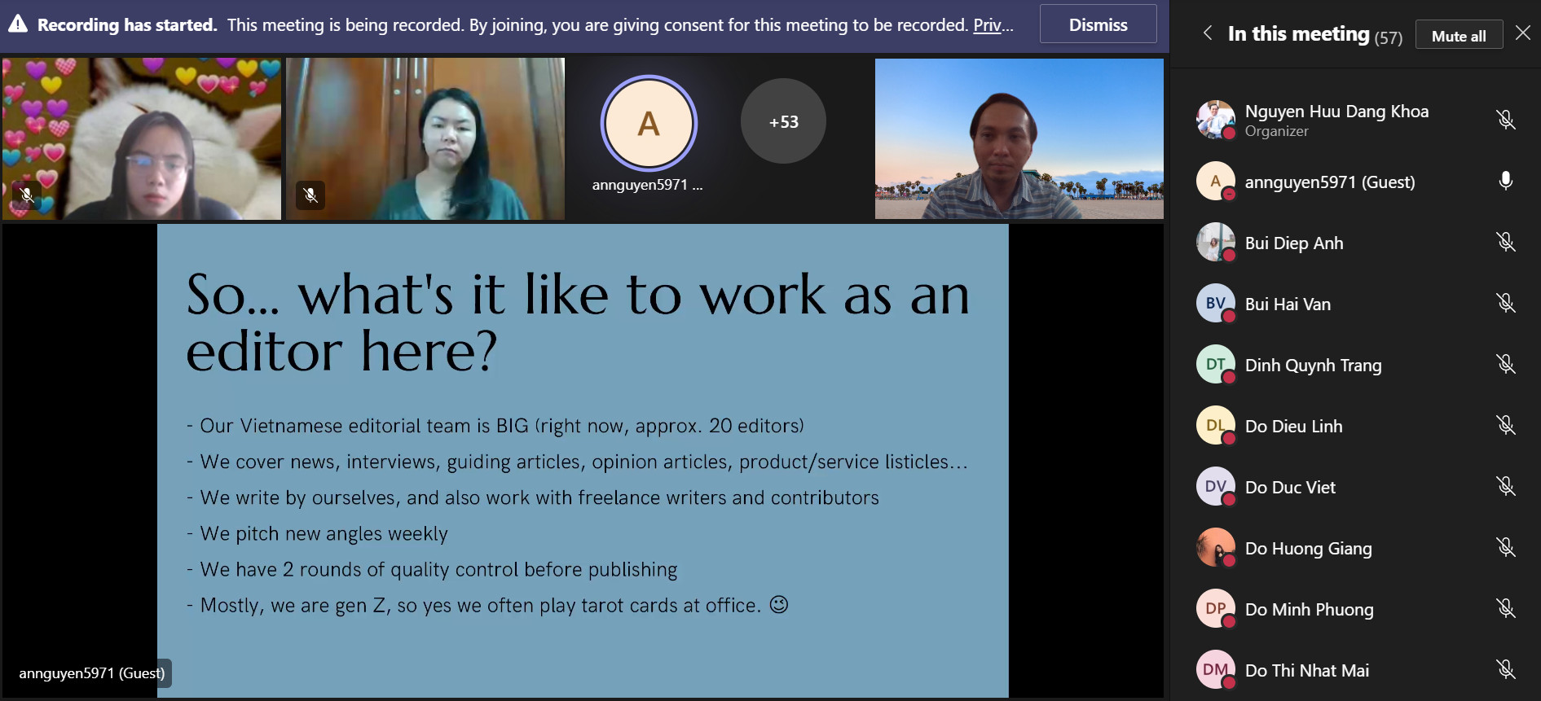Select video tile of girl with hearts background

click(142, 138)
